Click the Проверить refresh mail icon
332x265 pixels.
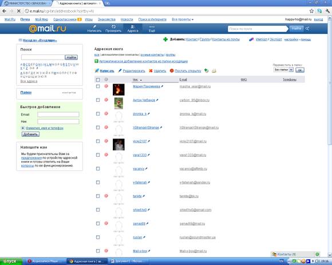[x=113, y=29]
